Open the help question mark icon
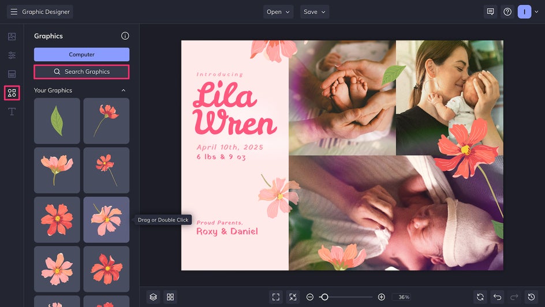The width and height of the screenshot is (545, 307). coord(507,12)
